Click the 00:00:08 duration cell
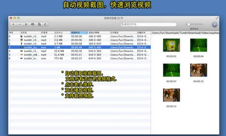The height and width of the screenshot is (136, 226). click(x=76, y=44)
